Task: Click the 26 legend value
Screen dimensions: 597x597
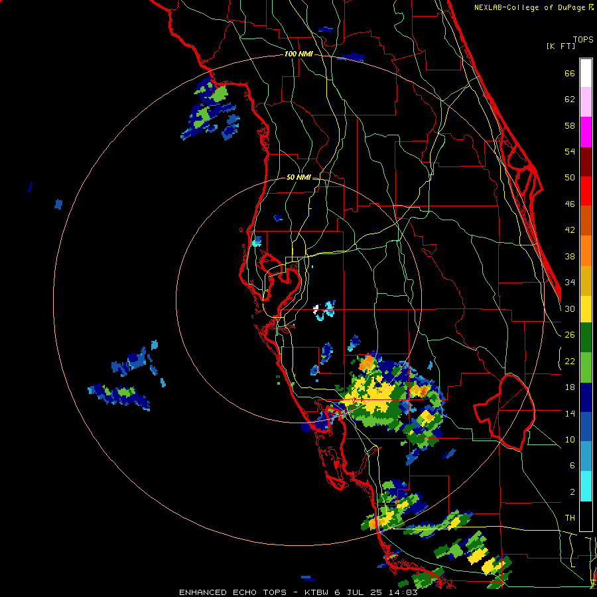Action: tap(570, 335)
